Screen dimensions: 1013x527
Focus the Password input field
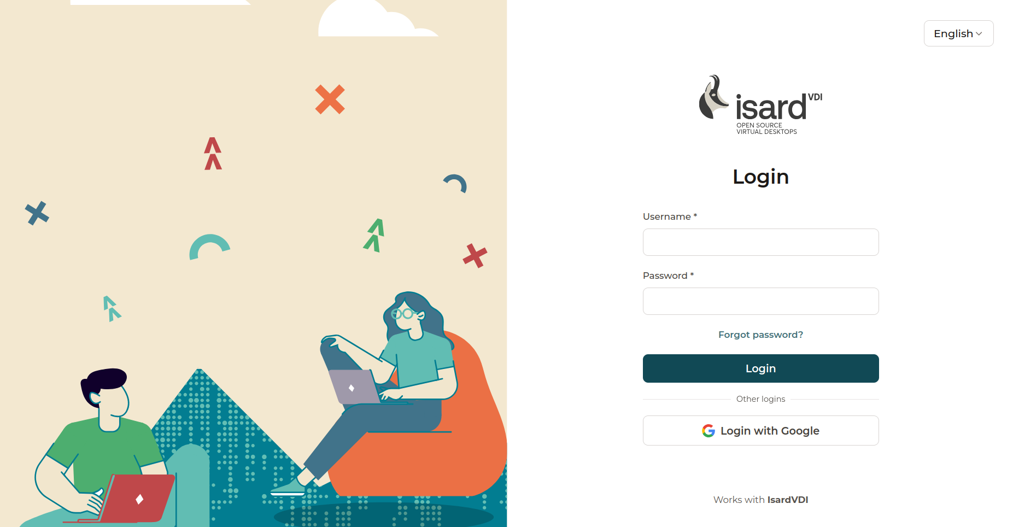(x=760, y=301)
